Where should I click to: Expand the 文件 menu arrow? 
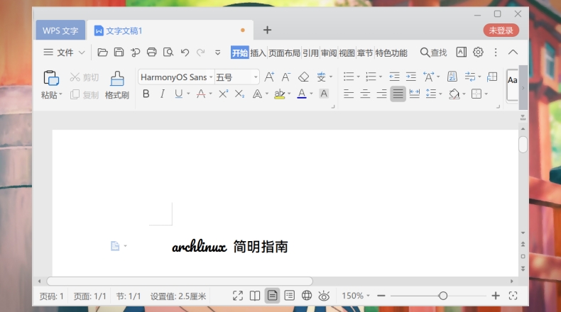82,52
